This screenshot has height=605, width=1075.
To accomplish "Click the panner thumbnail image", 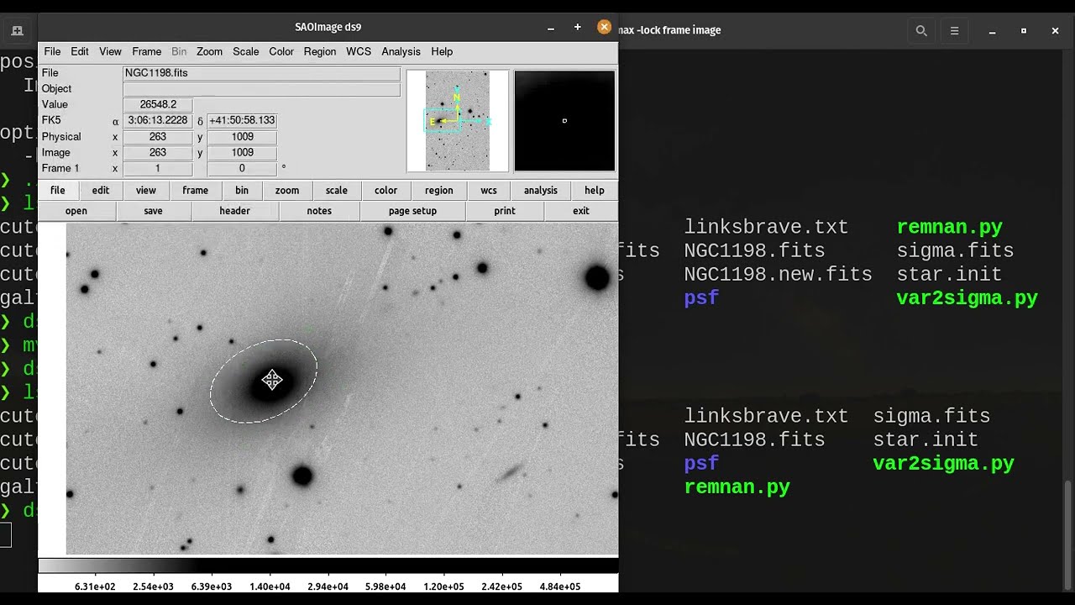I will point(458,121).
